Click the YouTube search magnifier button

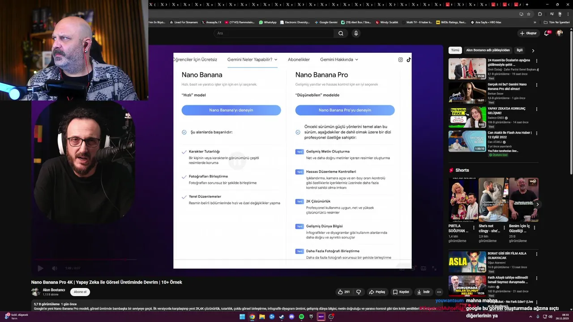pyautogui.click(x=341, y=33)
